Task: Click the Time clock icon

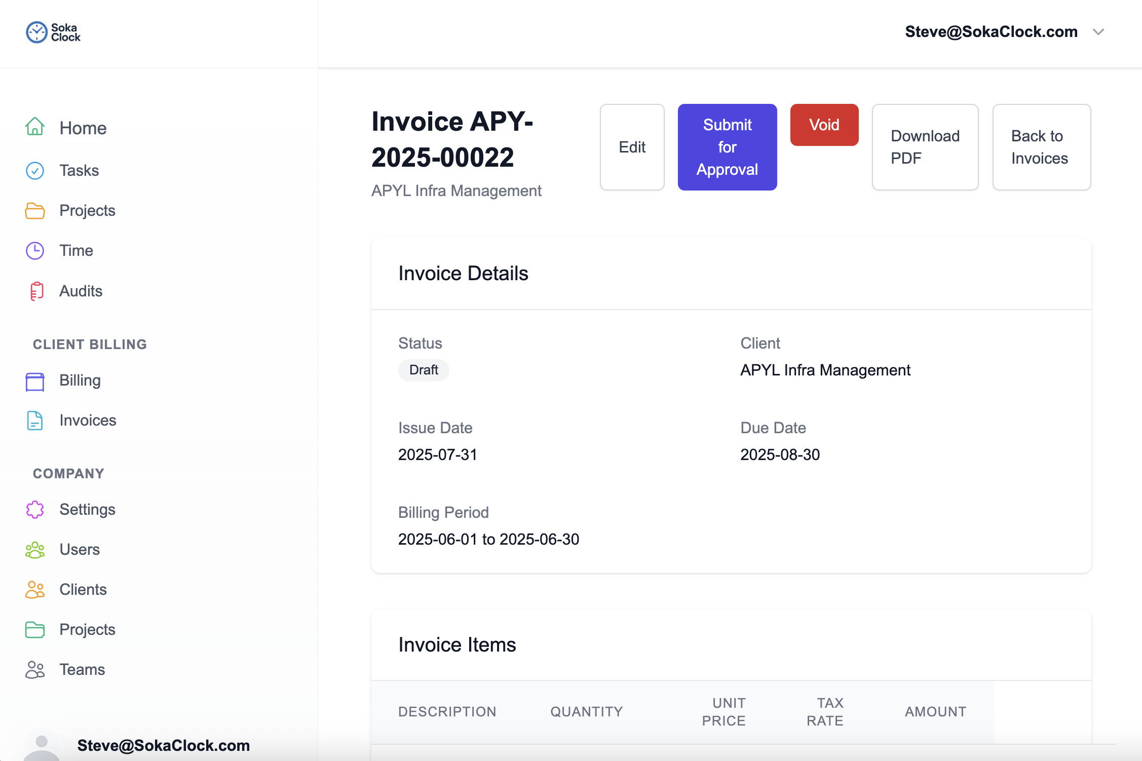Action: tap(34, 250)
